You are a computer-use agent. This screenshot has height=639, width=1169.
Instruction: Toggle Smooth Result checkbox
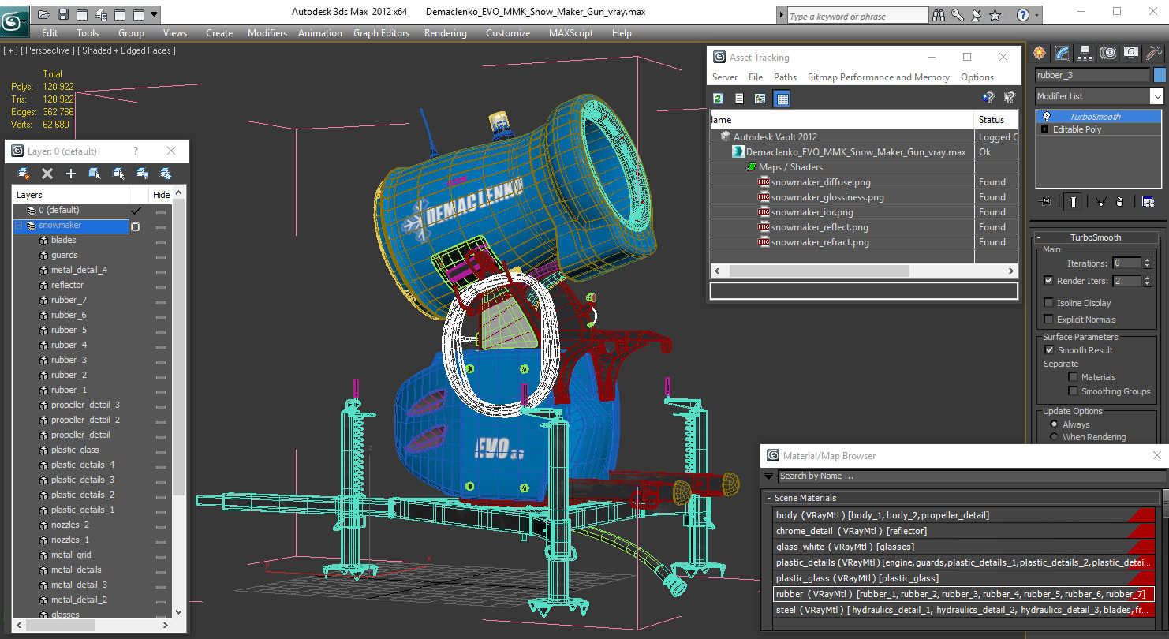[x=1049, y=349]
